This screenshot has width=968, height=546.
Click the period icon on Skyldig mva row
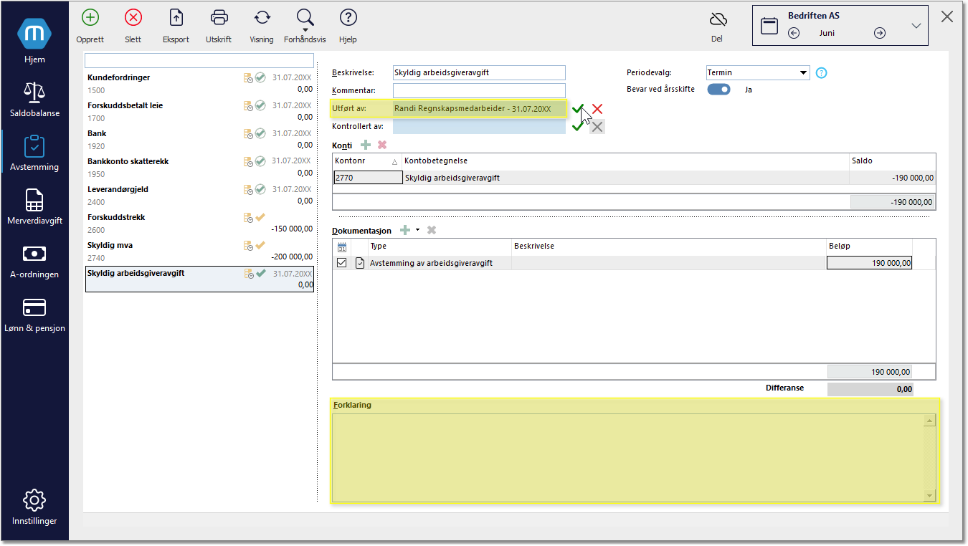pyautogui.click(x=249, y=245)
